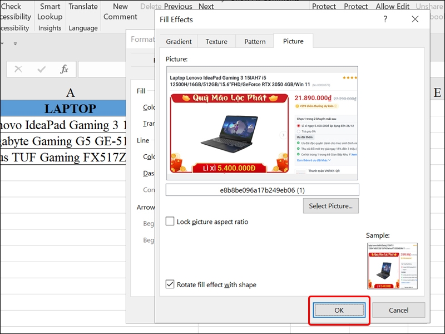Switch to the Pattern tab
The height and width of the screenshot is (334, 445).
[255, 41]
